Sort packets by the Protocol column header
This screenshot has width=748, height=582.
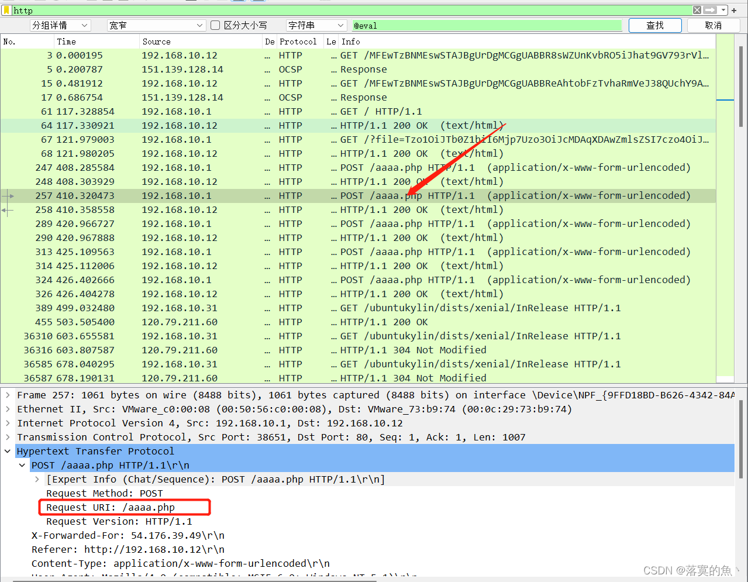pyautogui.click(x=298, y=42)
